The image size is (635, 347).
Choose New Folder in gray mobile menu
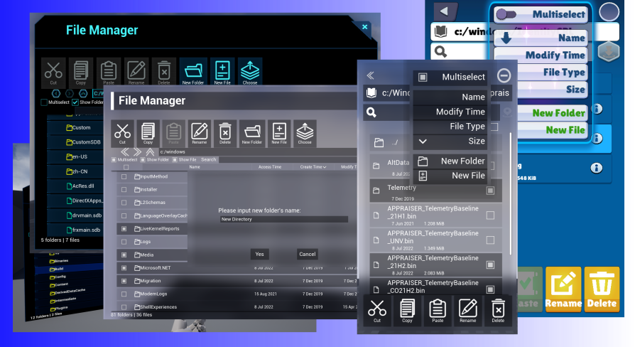(450, 161)
